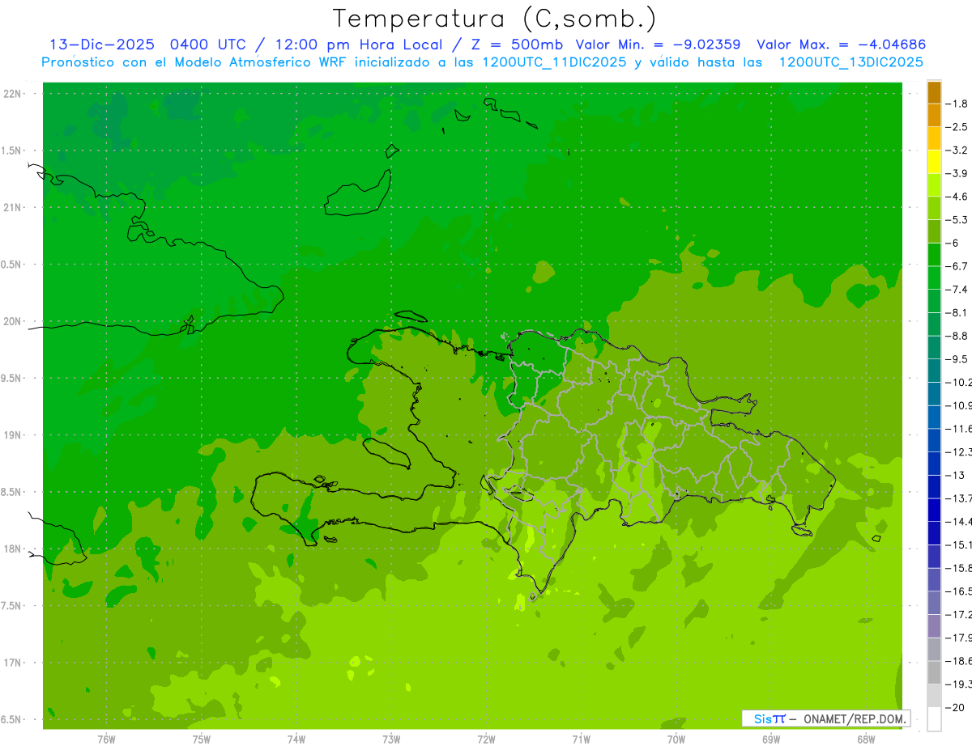
Task: Click the "71W" longitude label
Action: click(581, 739)
